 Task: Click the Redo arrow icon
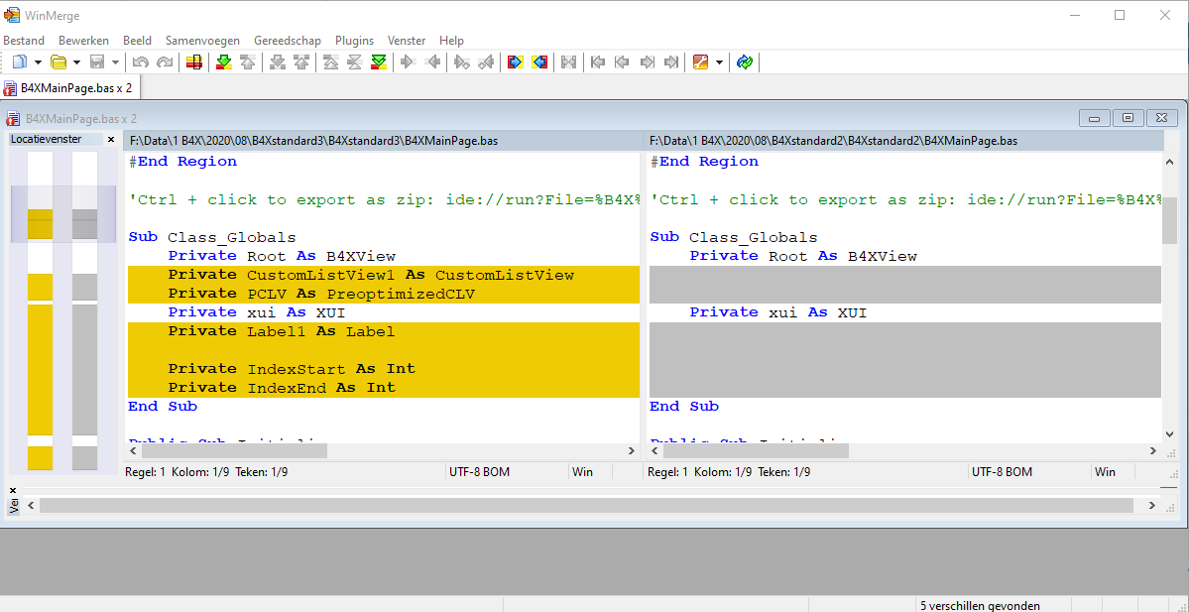(x=164, y=62)
